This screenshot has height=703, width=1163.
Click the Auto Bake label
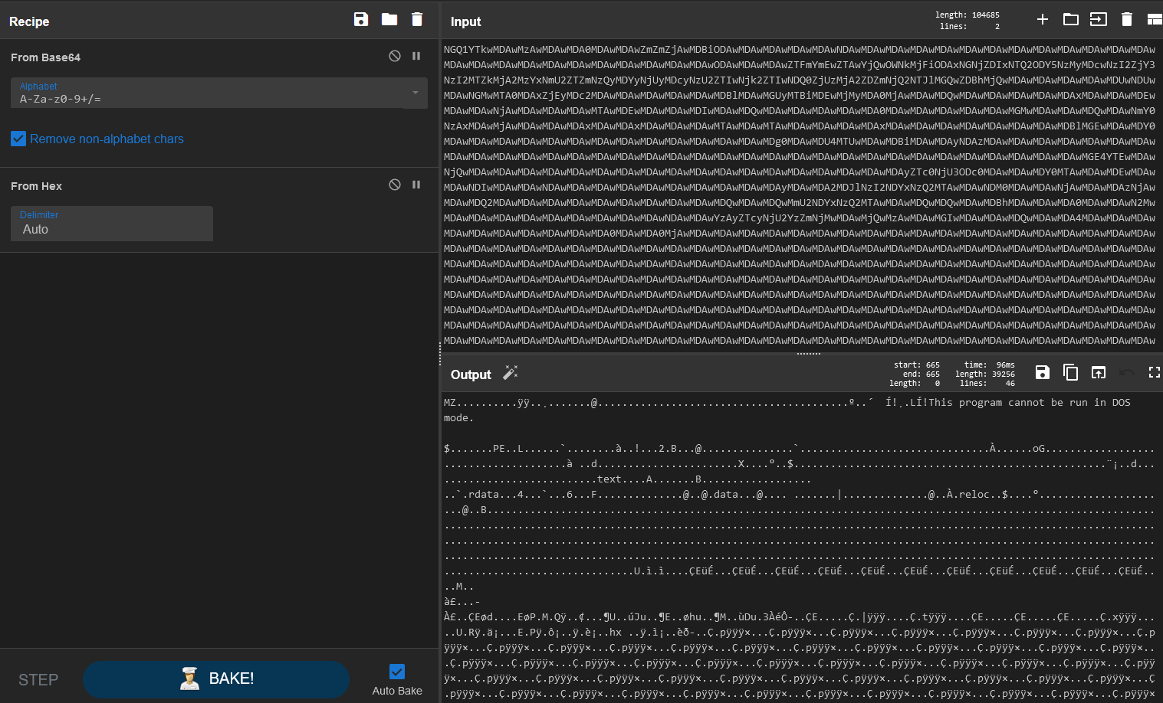pyautogui.click(x=397, y=691)
